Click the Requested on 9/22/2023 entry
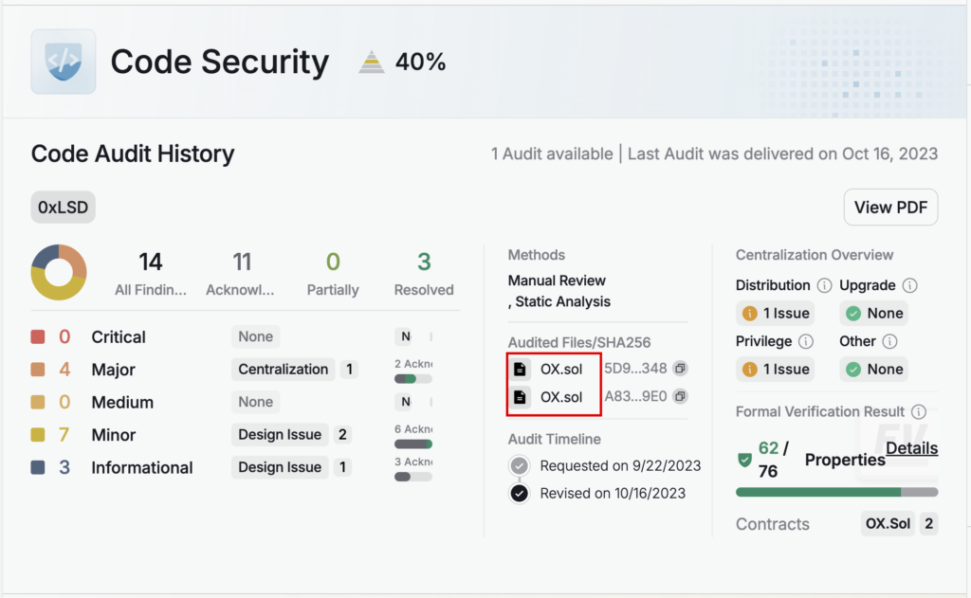This screenshot has width=971, height=598. tap(620, 465)
